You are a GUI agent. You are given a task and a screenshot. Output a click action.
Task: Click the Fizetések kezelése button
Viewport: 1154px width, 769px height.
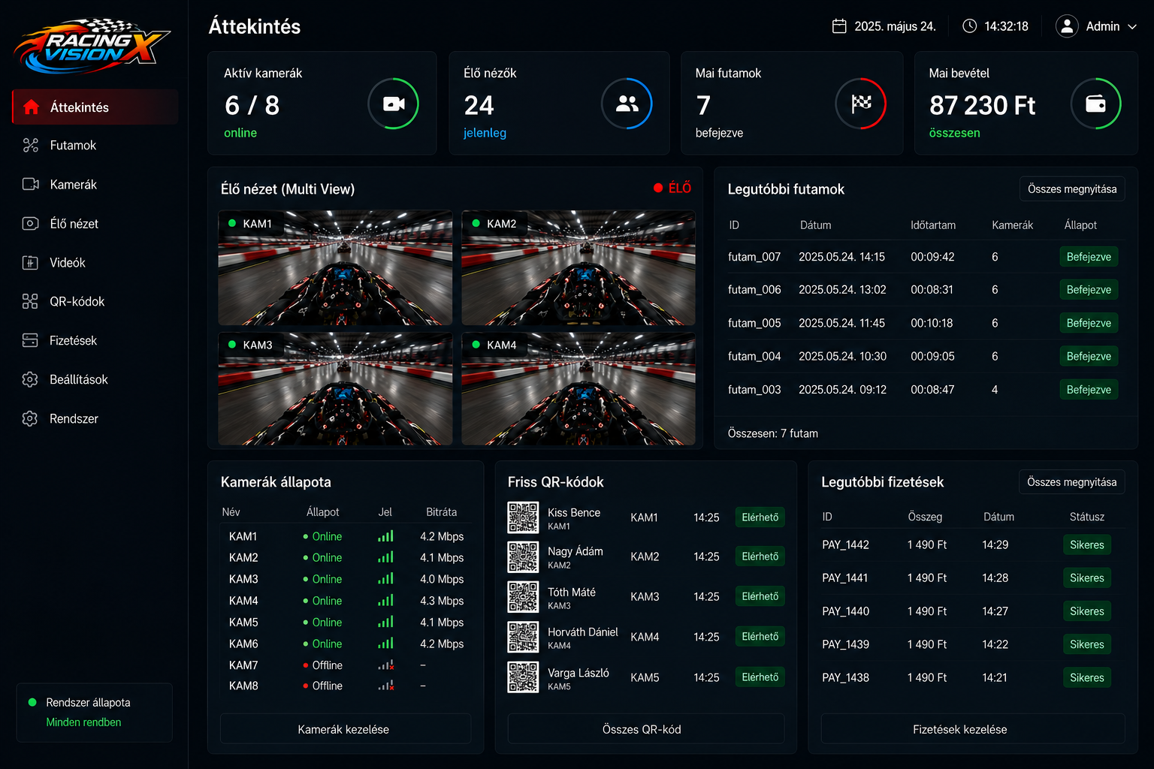(x=973, y=729)
